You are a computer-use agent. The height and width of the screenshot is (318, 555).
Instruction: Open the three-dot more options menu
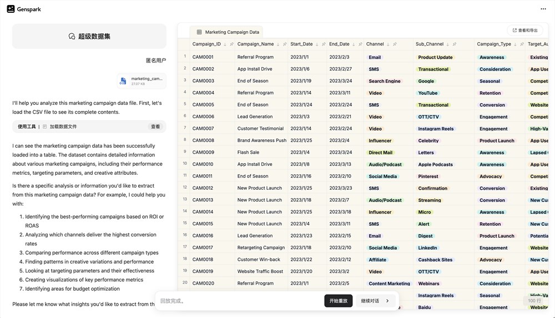tap(543, 9)
